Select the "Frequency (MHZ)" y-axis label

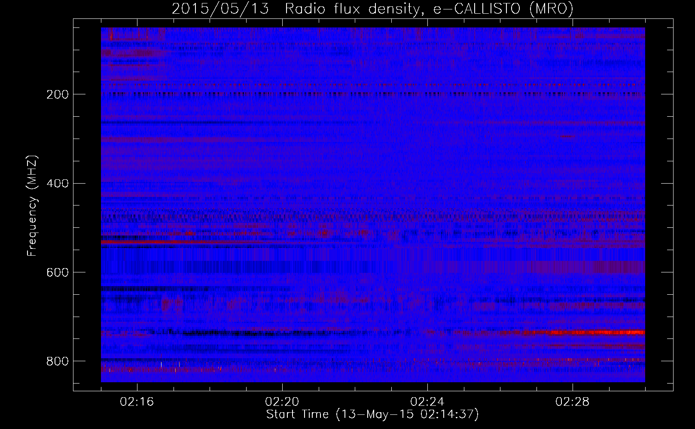(x=32, y=205)
